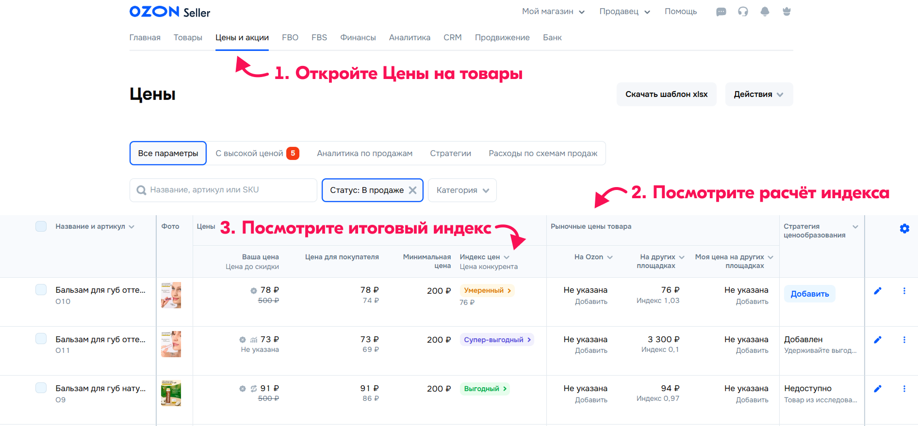This screenshot has height=426, width=918.
Task: Switch to the Аналитика по продажам tab
Action: point(364,153)
